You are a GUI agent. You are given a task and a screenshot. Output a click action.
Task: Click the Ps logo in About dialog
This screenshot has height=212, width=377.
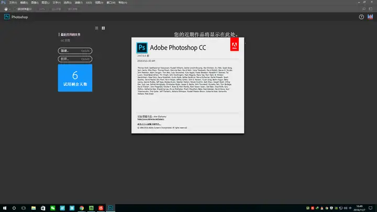(142, 48)
